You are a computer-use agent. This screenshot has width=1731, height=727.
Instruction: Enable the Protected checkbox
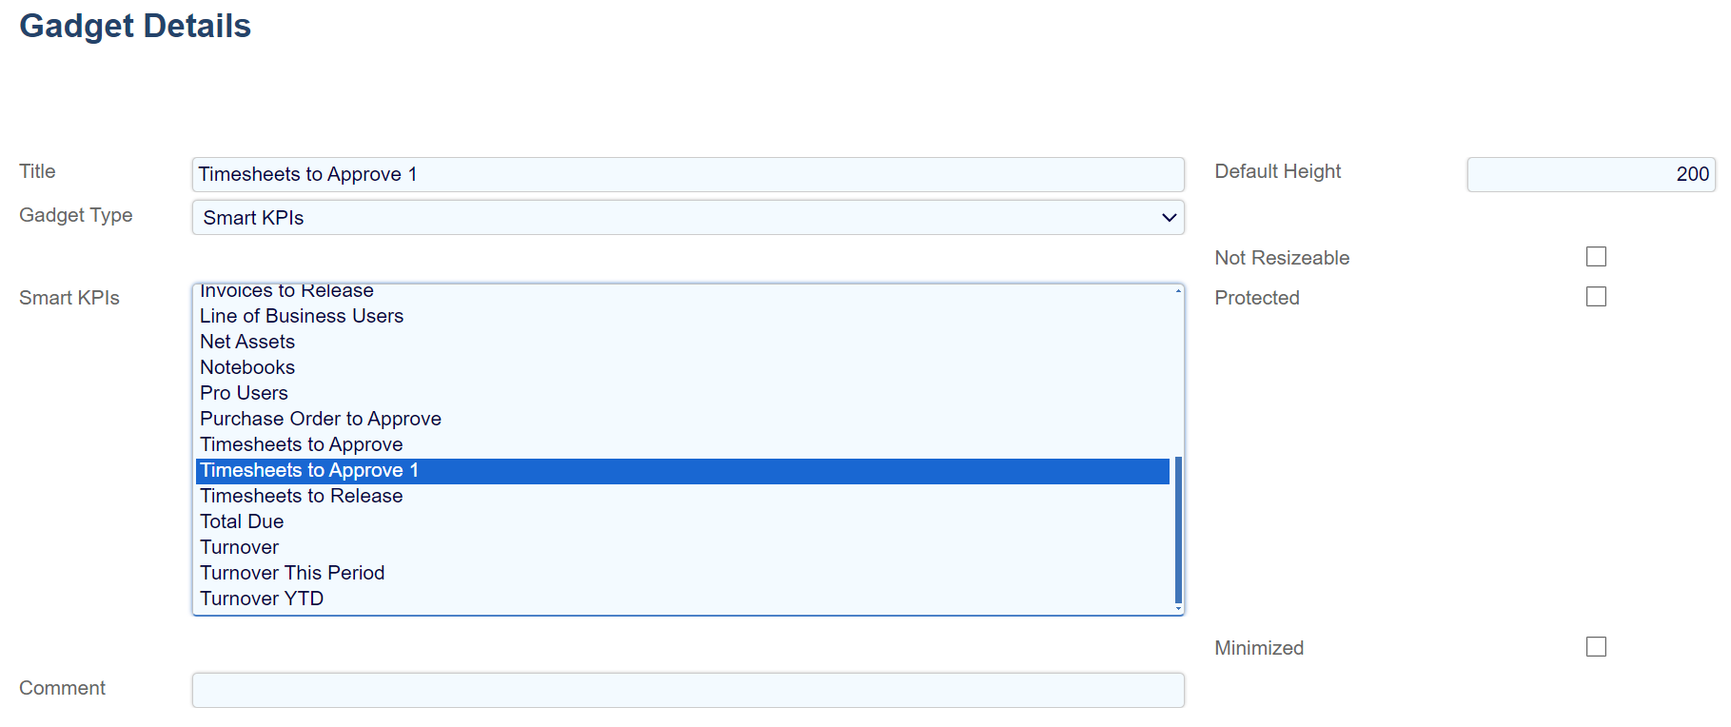1596,297
